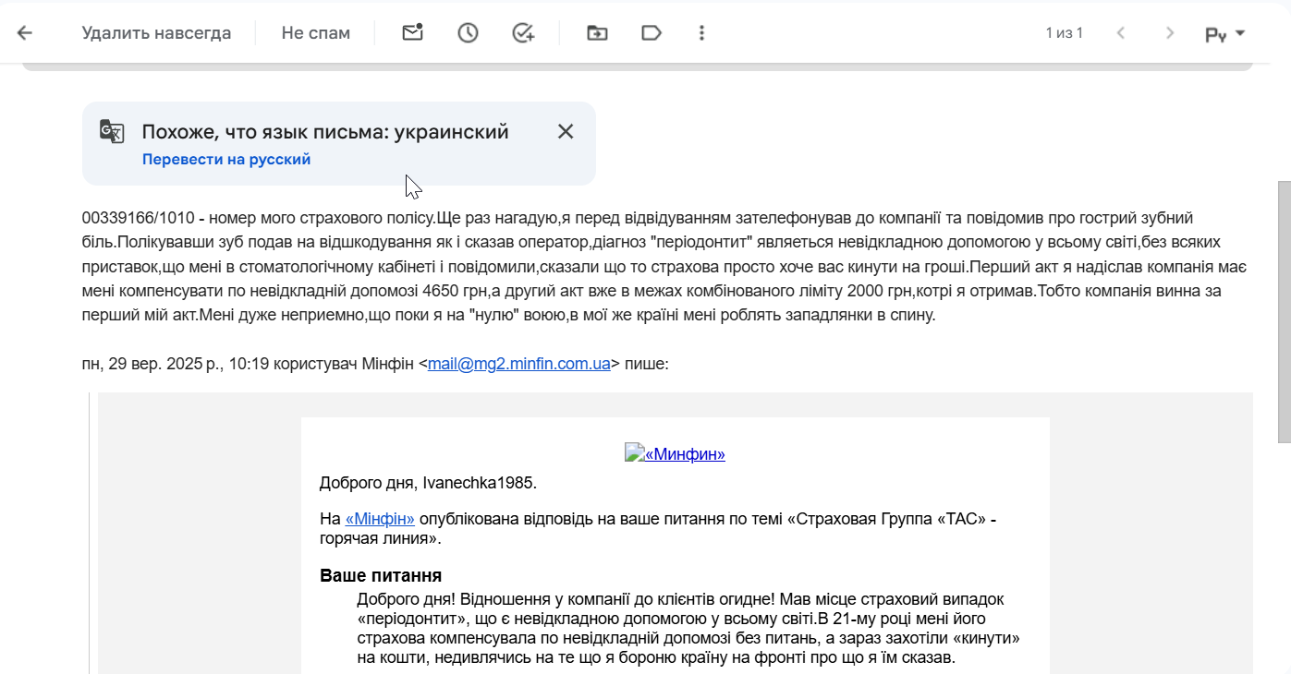The height and width of the screenshot is (674, 1291).
Task: Mark the email as unread with envelope icon
Action: [x=412, y=33]
